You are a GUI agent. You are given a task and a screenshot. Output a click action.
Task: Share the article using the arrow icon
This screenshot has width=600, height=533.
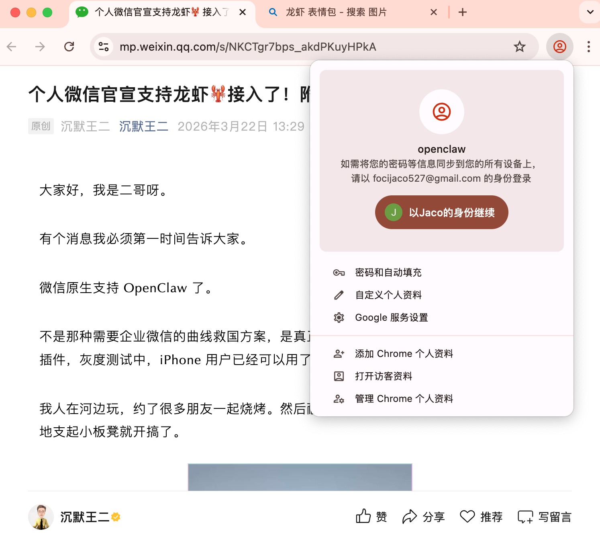409,517
